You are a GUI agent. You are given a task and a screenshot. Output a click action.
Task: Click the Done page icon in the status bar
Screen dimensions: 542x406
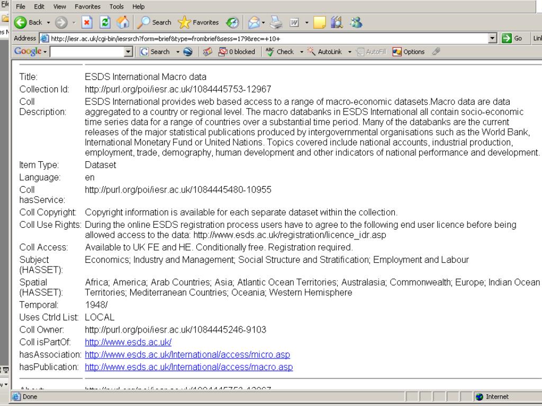(16, 396)
